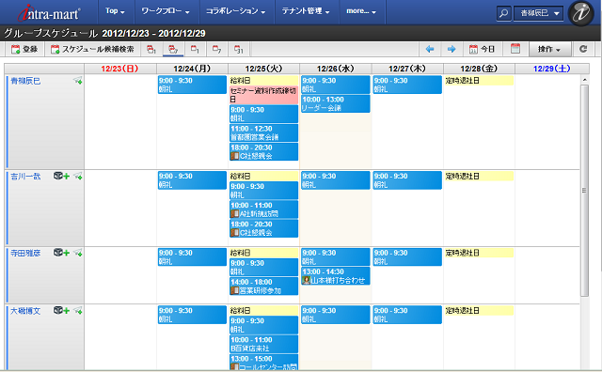The image size is (602, 372).
Task: Click the 12/26(水) column header
Action: pyautogui.click(x=335, y=69)
